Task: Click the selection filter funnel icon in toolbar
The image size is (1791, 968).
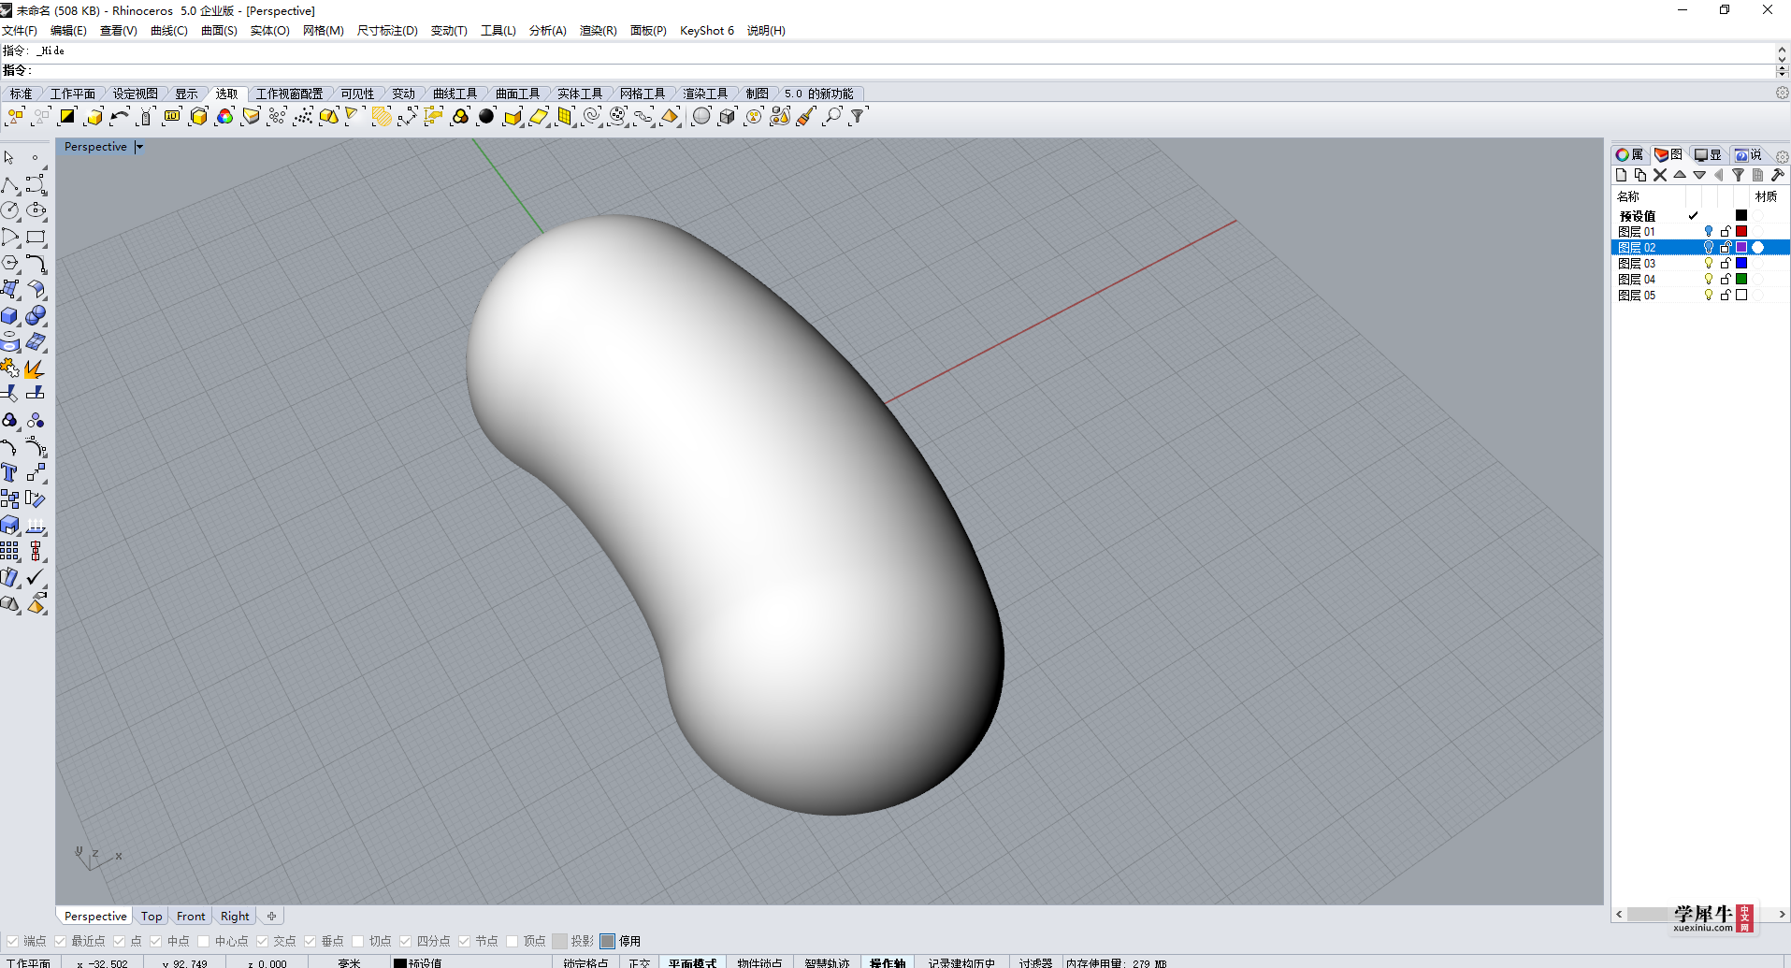Action: [x=858, y=116]
